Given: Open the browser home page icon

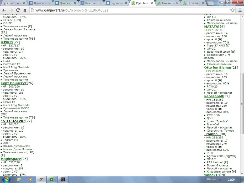Looking at the screenshot, I should coord(25,10).
